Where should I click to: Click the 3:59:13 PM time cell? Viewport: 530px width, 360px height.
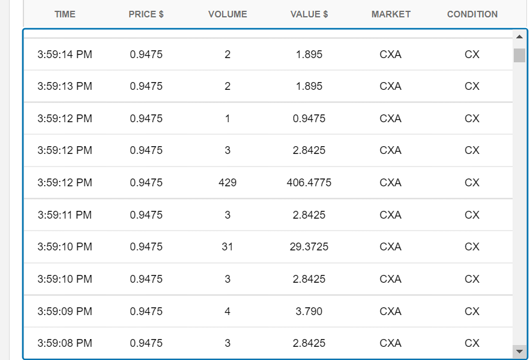(x=65, y=86)
